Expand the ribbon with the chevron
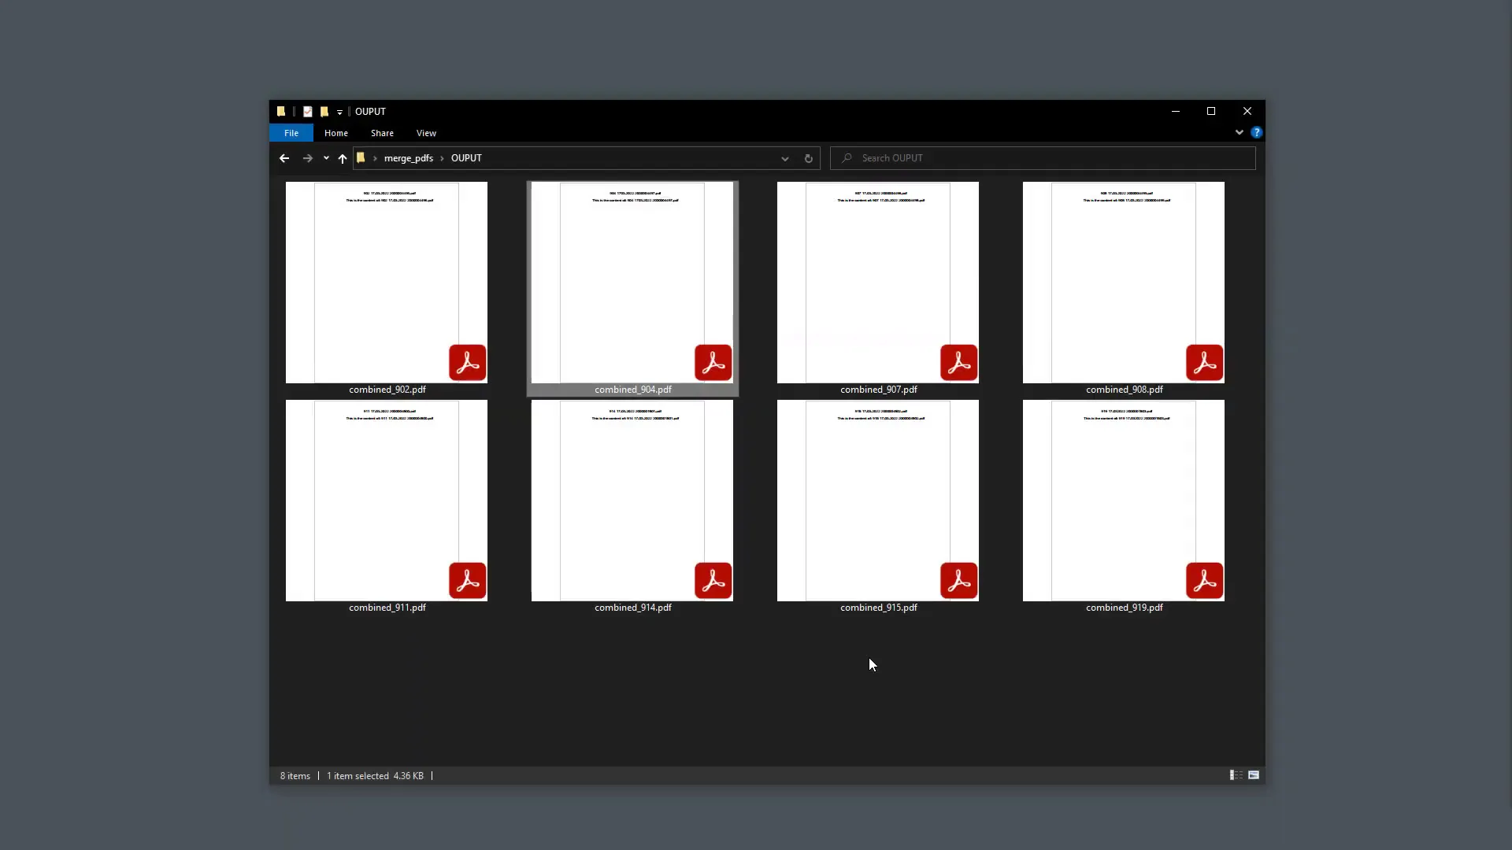Image resolution: width=1512 pixels, height=850 pixels. point(1239,132)
